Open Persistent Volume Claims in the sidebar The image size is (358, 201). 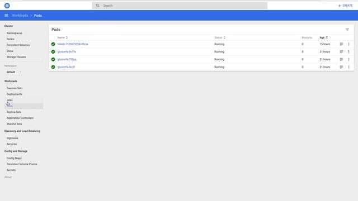coord(22,164)
